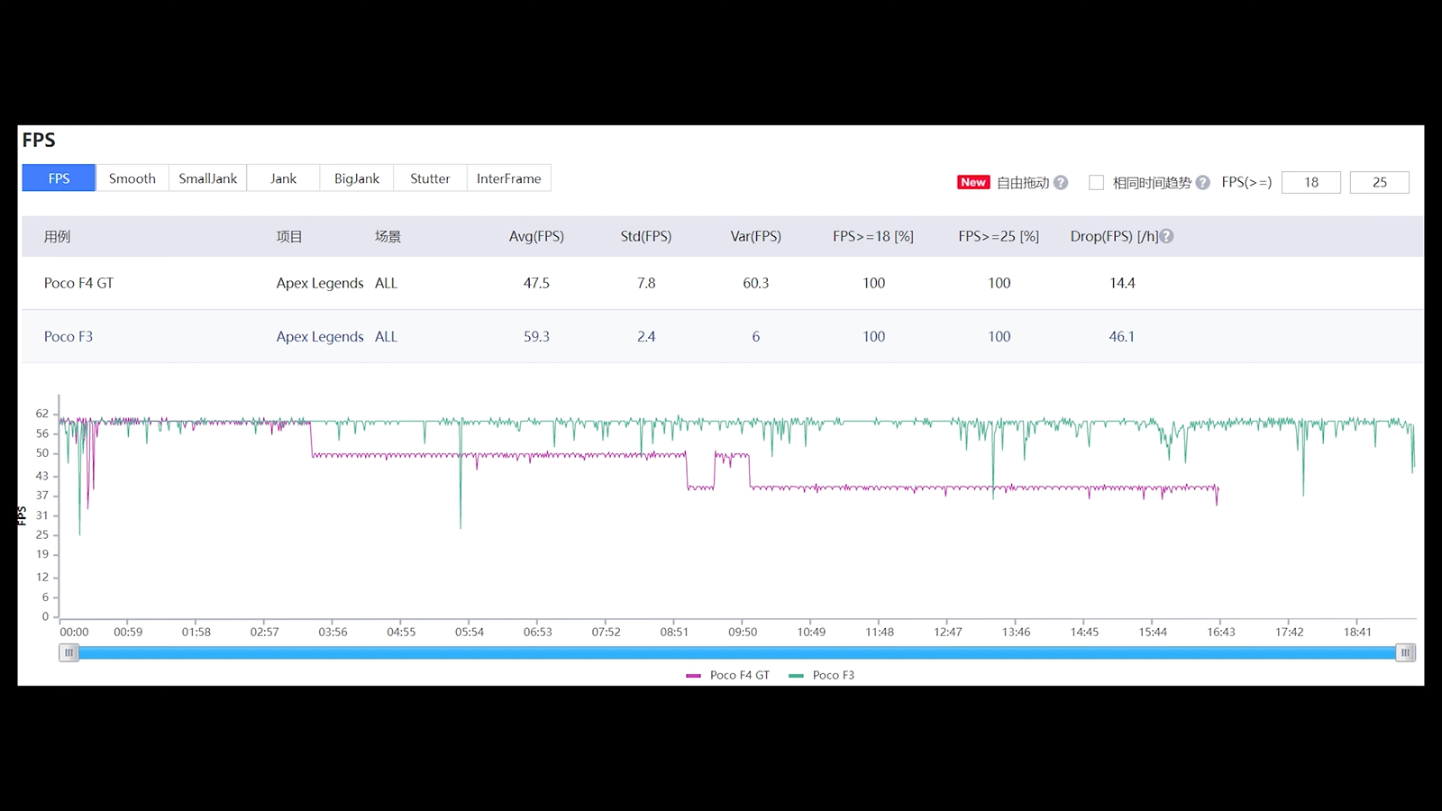Image resolution: width=1442 pixels, height=811 pixels.
Task: Click help icon beside Drop(FPS) header
Action: click(1166, 236)
